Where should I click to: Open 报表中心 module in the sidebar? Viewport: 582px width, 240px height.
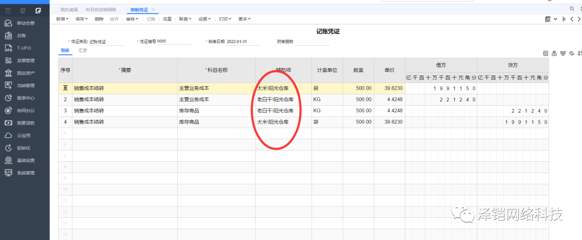25,98
